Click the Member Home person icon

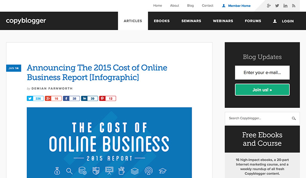click(x=224, y=6)
